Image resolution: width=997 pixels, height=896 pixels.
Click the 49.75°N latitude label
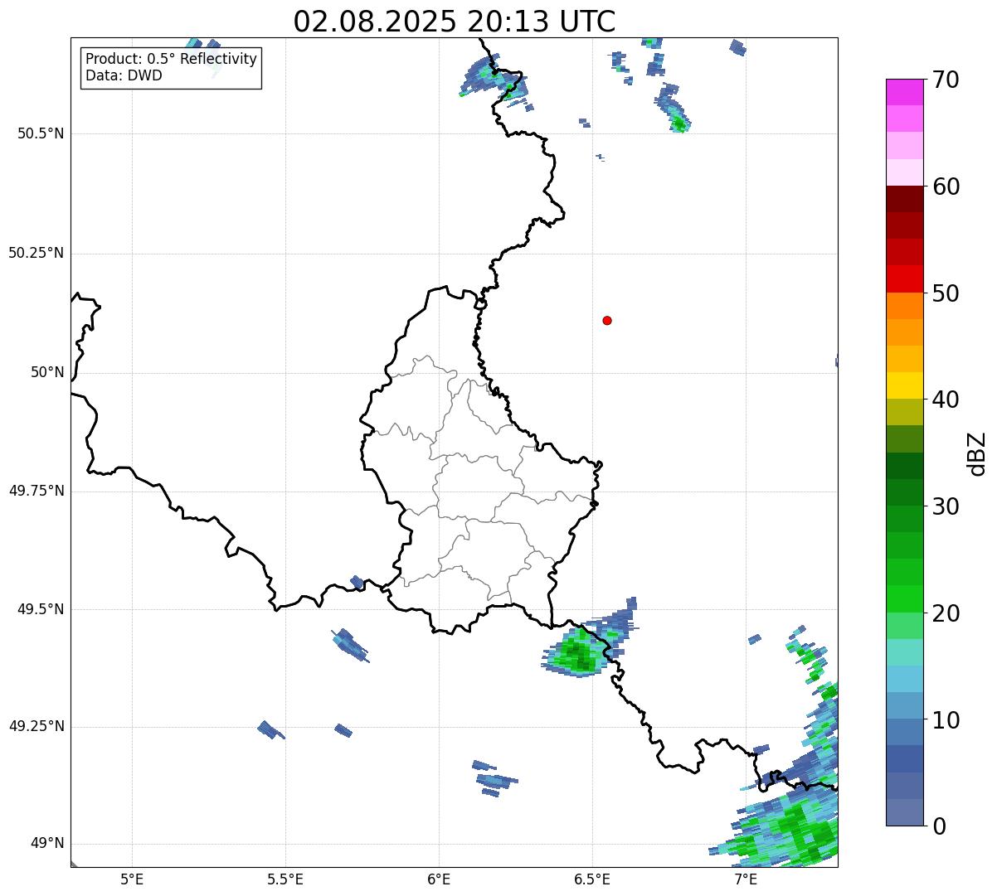pos(36,492)
